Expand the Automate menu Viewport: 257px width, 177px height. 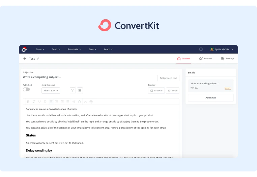(74, 49)
